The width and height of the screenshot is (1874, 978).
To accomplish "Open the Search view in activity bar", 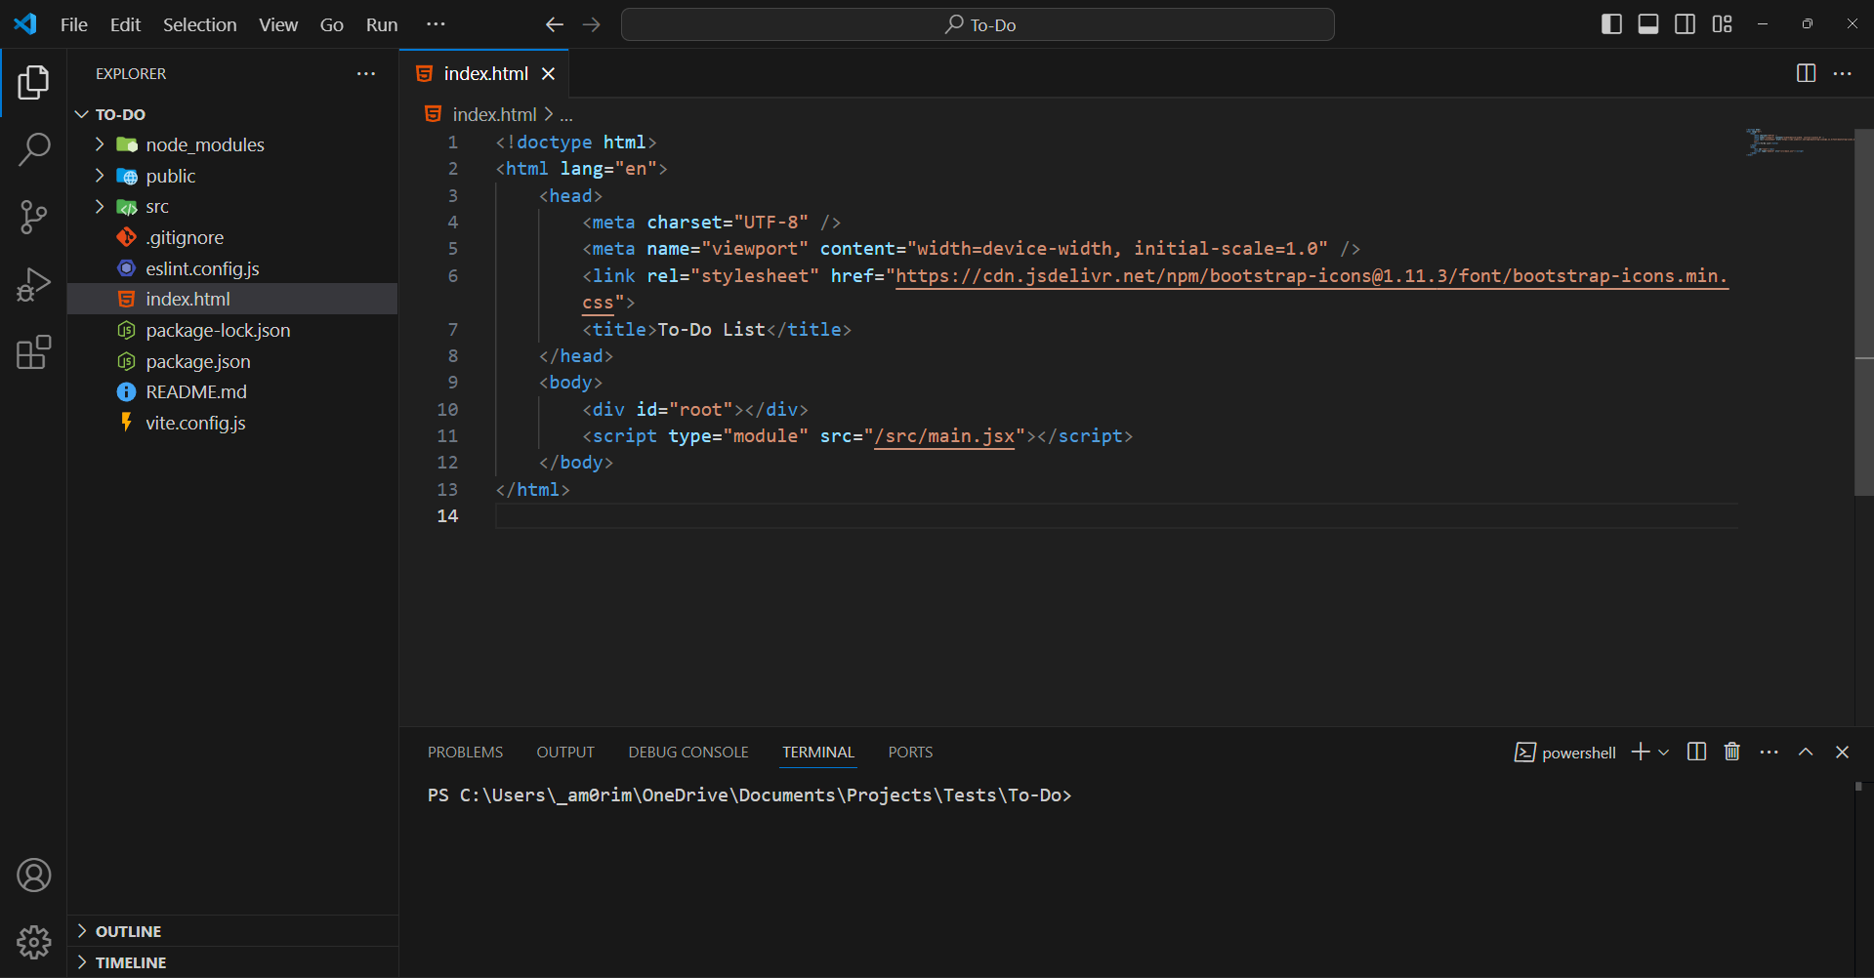I will pos(33,149).
